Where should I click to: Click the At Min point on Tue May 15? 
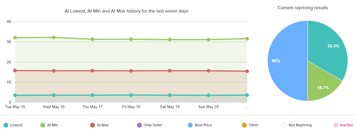coord(15,38)
